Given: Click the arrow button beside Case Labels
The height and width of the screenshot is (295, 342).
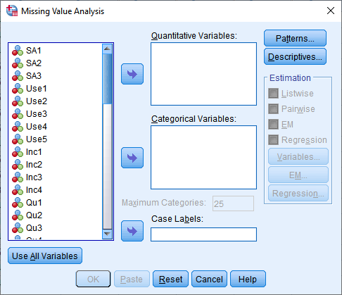Looking at the screenshot, I should [x=132, y=231].
